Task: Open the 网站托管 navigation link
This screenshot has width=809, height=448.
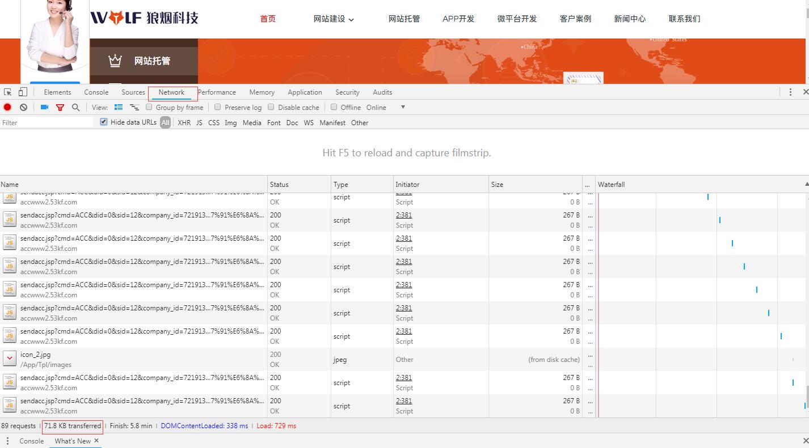Action: tap(404, 19)
